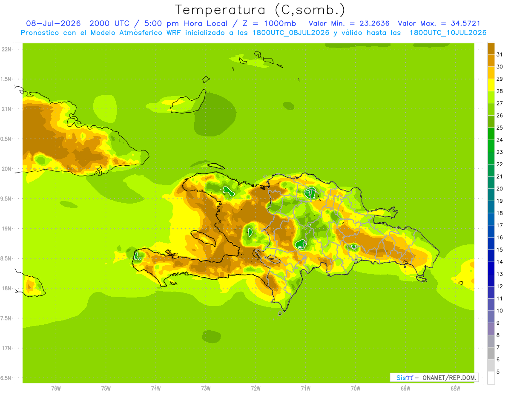Viewport: 511px width, 394px height.
Task: Select the 'Z = 1000mb' level text
Action: coord(270,23)
